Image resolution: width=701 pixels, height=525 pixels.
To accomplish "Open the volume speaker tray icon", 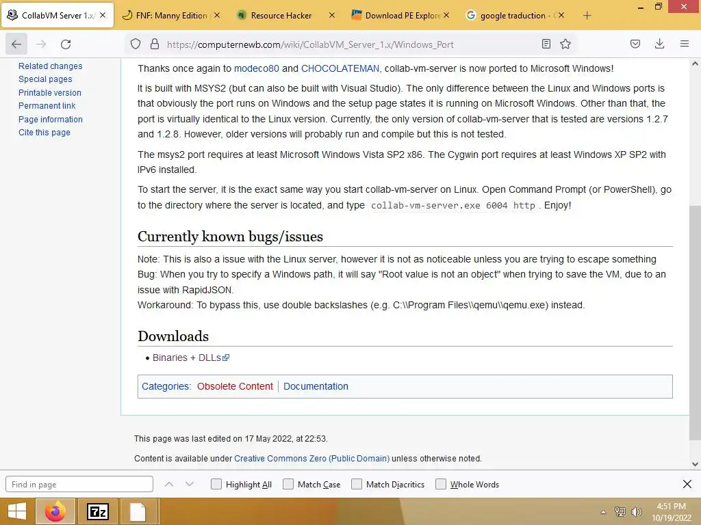I will (636, 511).
